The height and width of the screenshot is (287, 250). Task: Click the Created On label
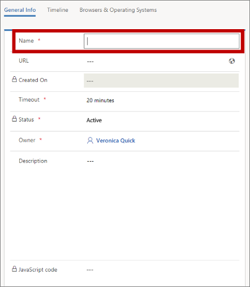33,80
